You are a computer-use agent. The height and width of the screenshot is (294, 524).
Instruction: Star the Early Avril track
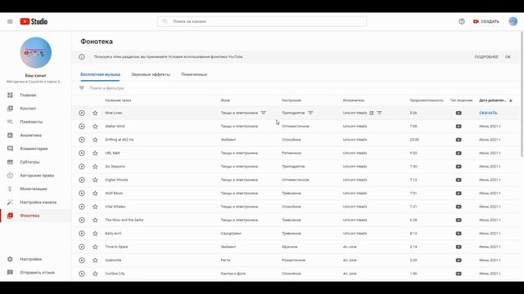(95, 234)
